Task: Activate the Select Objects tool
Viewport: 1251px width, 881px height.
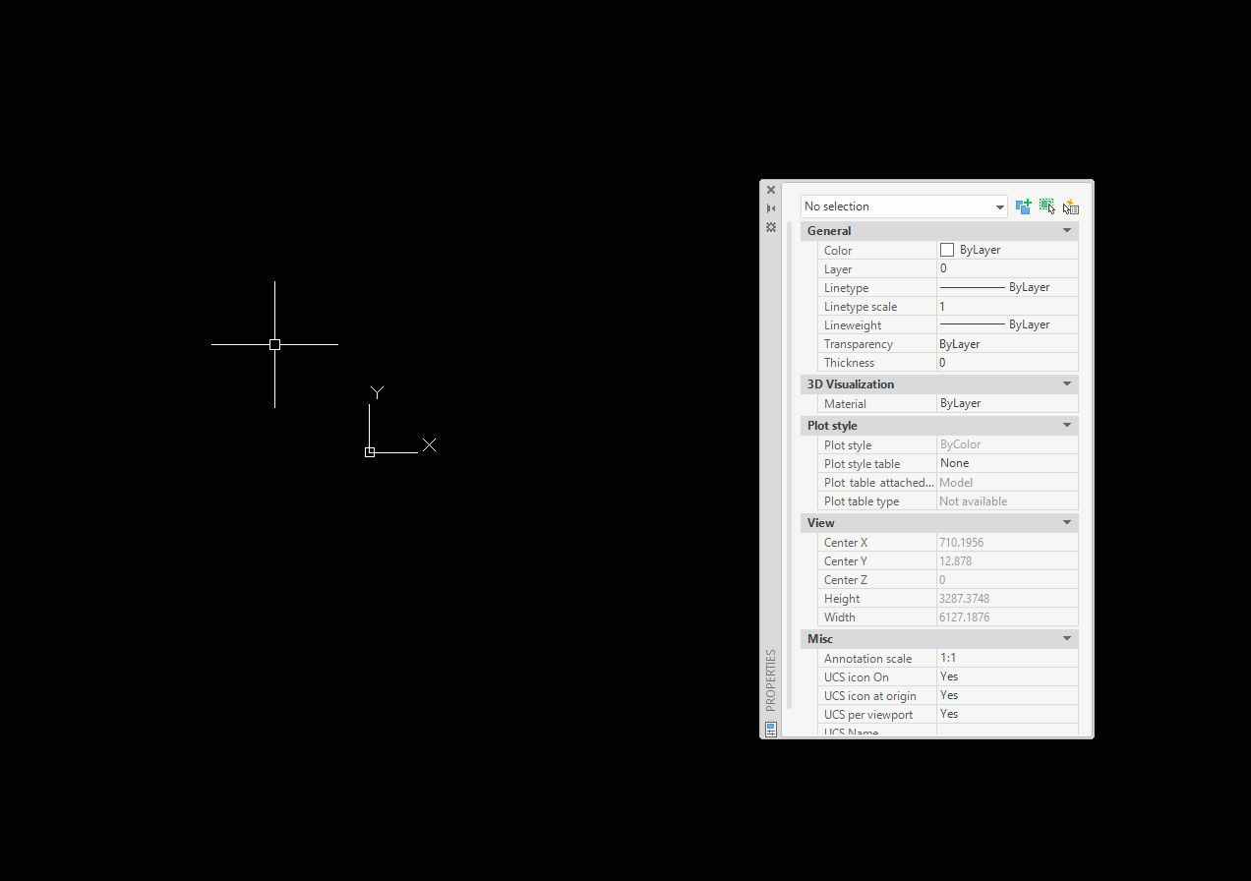Action: pyautogui.click(x=1046, y=206)
